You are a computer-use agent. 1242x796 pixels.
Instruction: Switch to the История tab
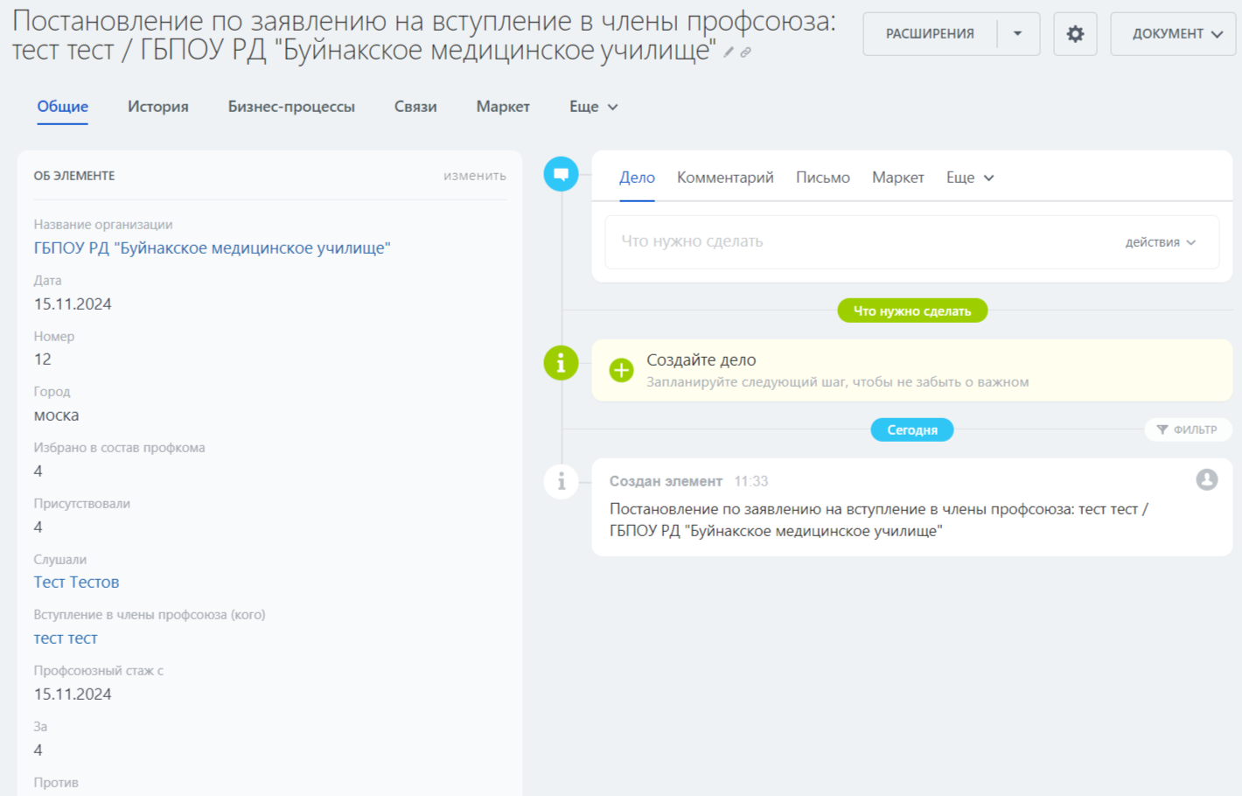click(x=158, y=107)
